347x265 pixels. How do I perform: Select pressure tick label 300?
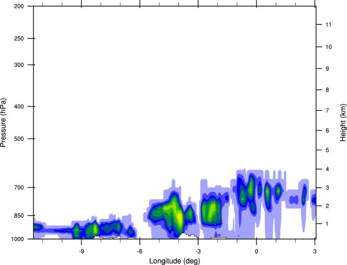pos(19,65)
